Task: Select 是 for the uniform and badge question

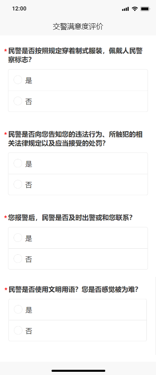Action: pyautogui.click(x=78, y=80)
